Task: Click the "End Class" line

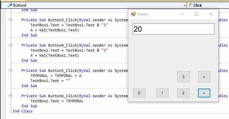Action: pos(22,111)
